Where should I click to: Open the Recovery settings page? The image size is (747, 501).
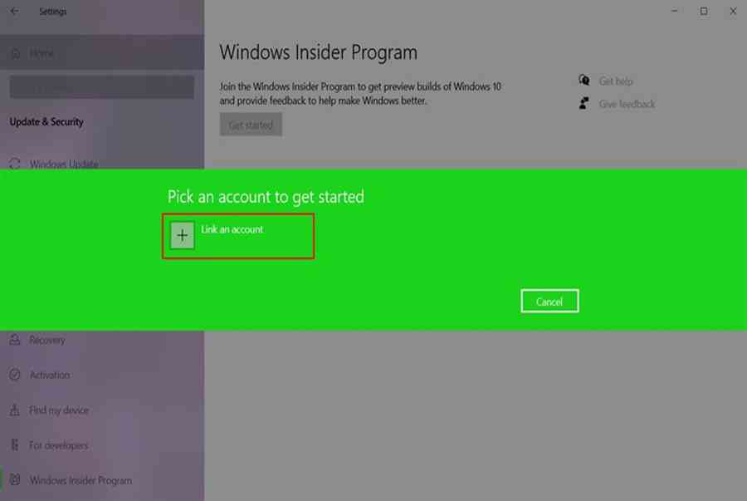pyautogui.click(x=47, y=340)
